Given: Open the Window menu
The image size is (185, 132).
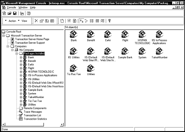Looking at the screenshot, I should coord(22,7).
